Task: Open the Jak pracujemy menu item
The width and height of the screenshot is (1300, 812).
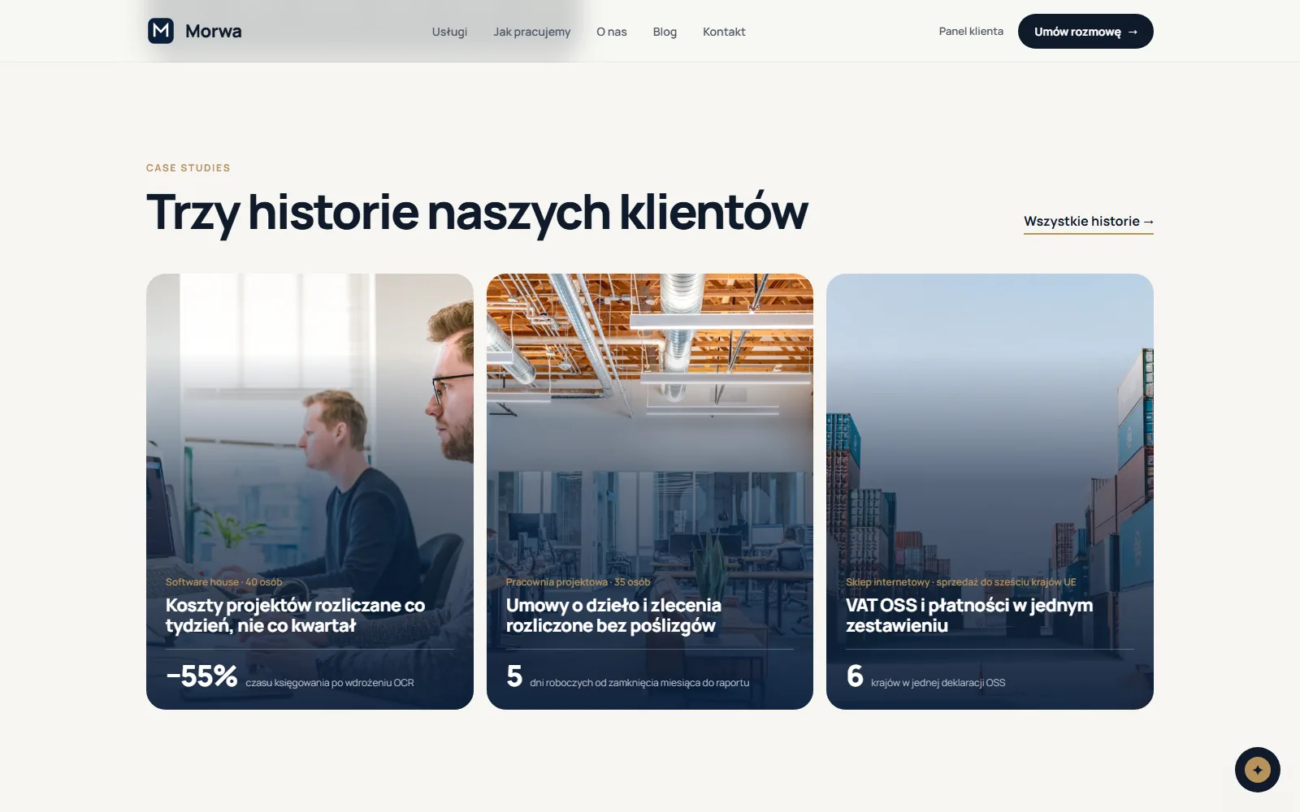Action: [x=531, y=32]
